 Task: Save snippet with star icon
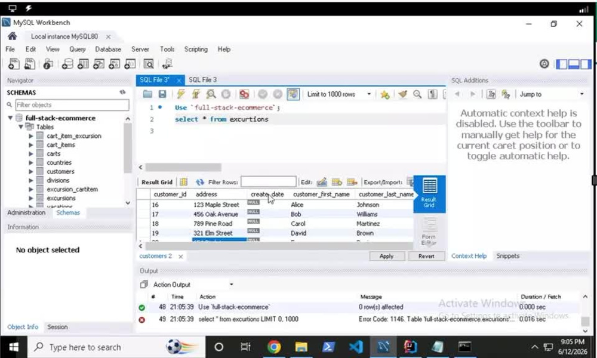tap(385, 94)
